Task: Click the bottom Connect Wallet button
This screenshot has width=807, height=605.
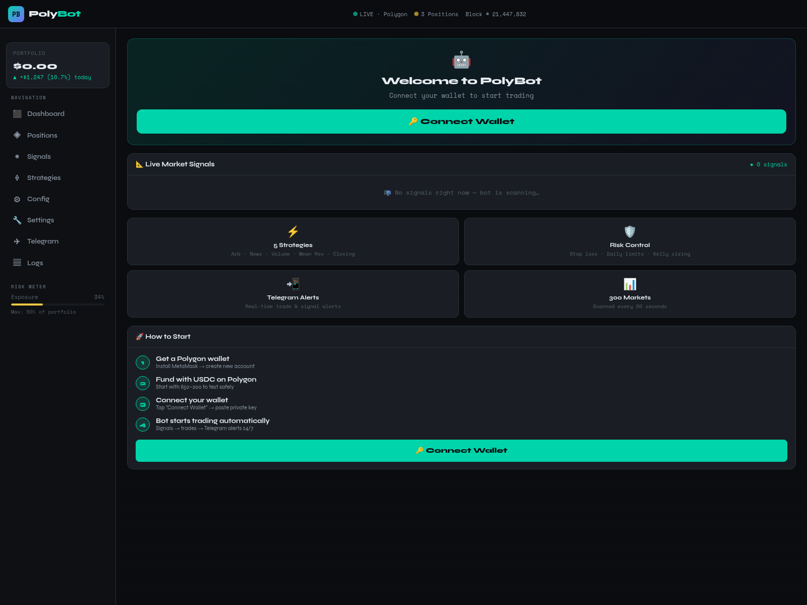Action: point(462,451)
